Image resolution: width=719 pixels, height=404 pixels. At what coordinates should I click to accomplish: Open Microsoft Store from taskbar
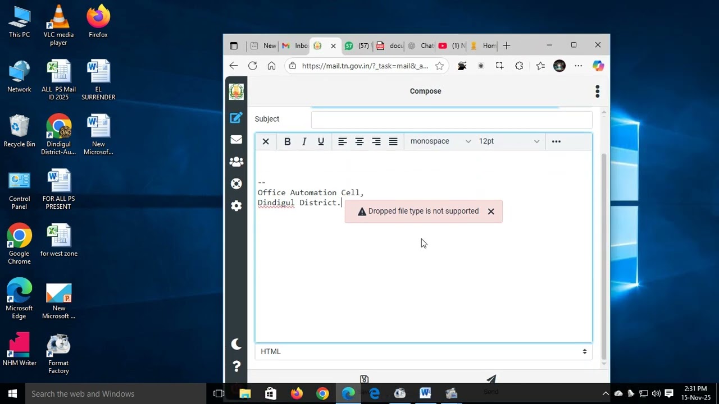coord(271,394)
